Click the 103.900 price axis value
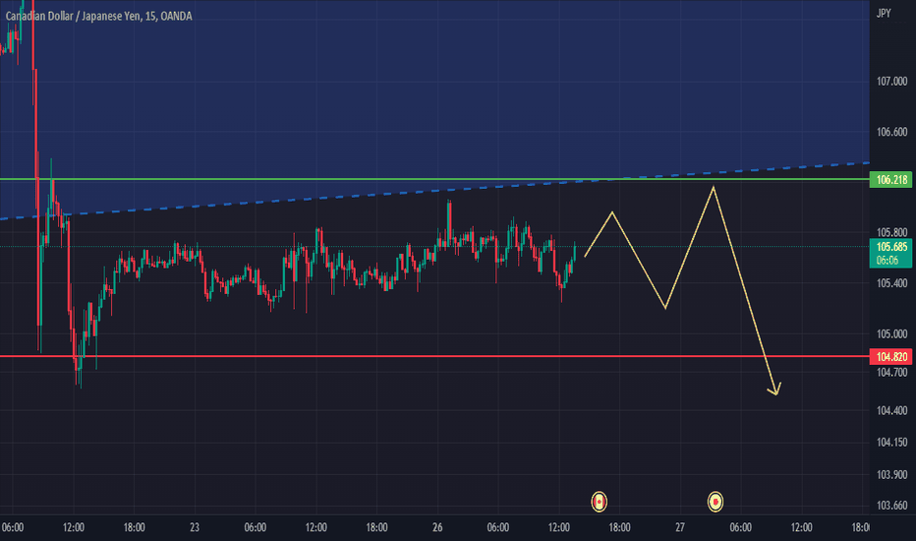The height and width of the screenshot is (541, 916). point(891,474)
